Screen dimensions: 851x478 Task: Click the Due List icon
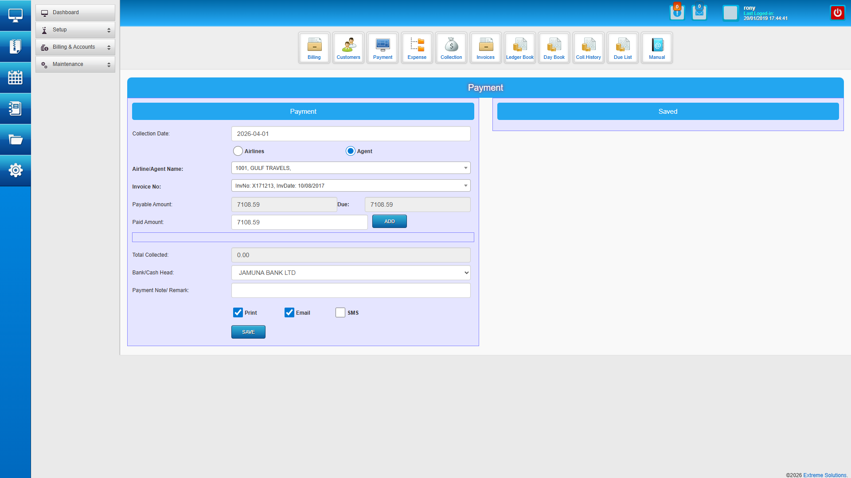tap(622, 48)
